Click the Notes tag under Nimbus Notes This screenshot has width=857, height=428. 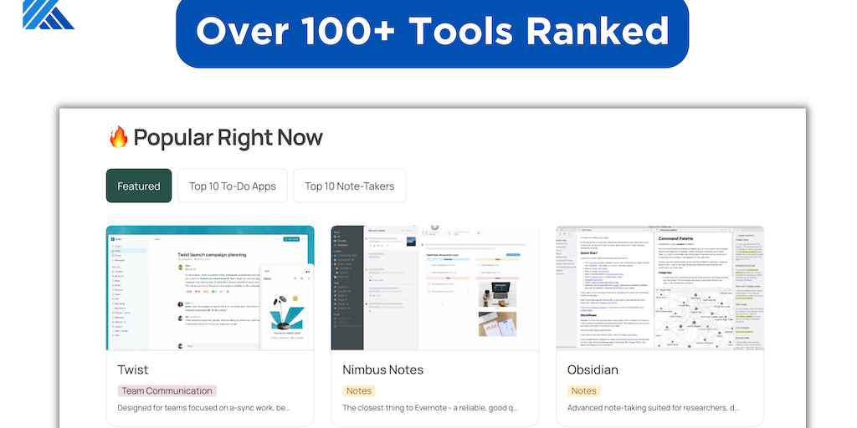click(x=359, y=391)
